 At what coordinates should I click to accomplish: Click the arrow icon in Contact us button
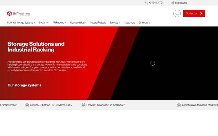pyautogui.click(x=201, y=13)
